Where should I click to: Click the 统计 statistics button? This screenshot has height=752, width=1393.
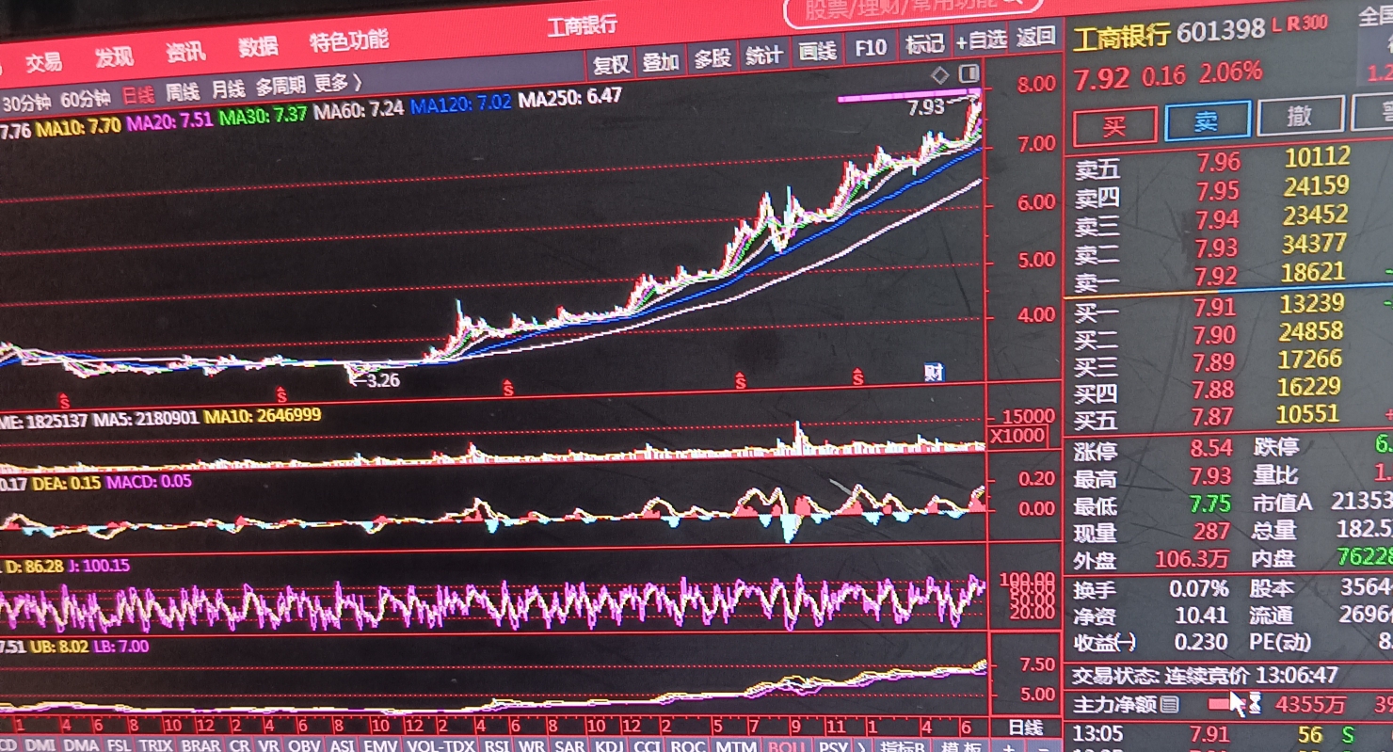763,55
